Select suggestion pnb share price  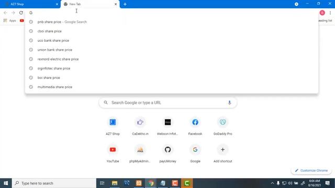(x=172, y=22)
